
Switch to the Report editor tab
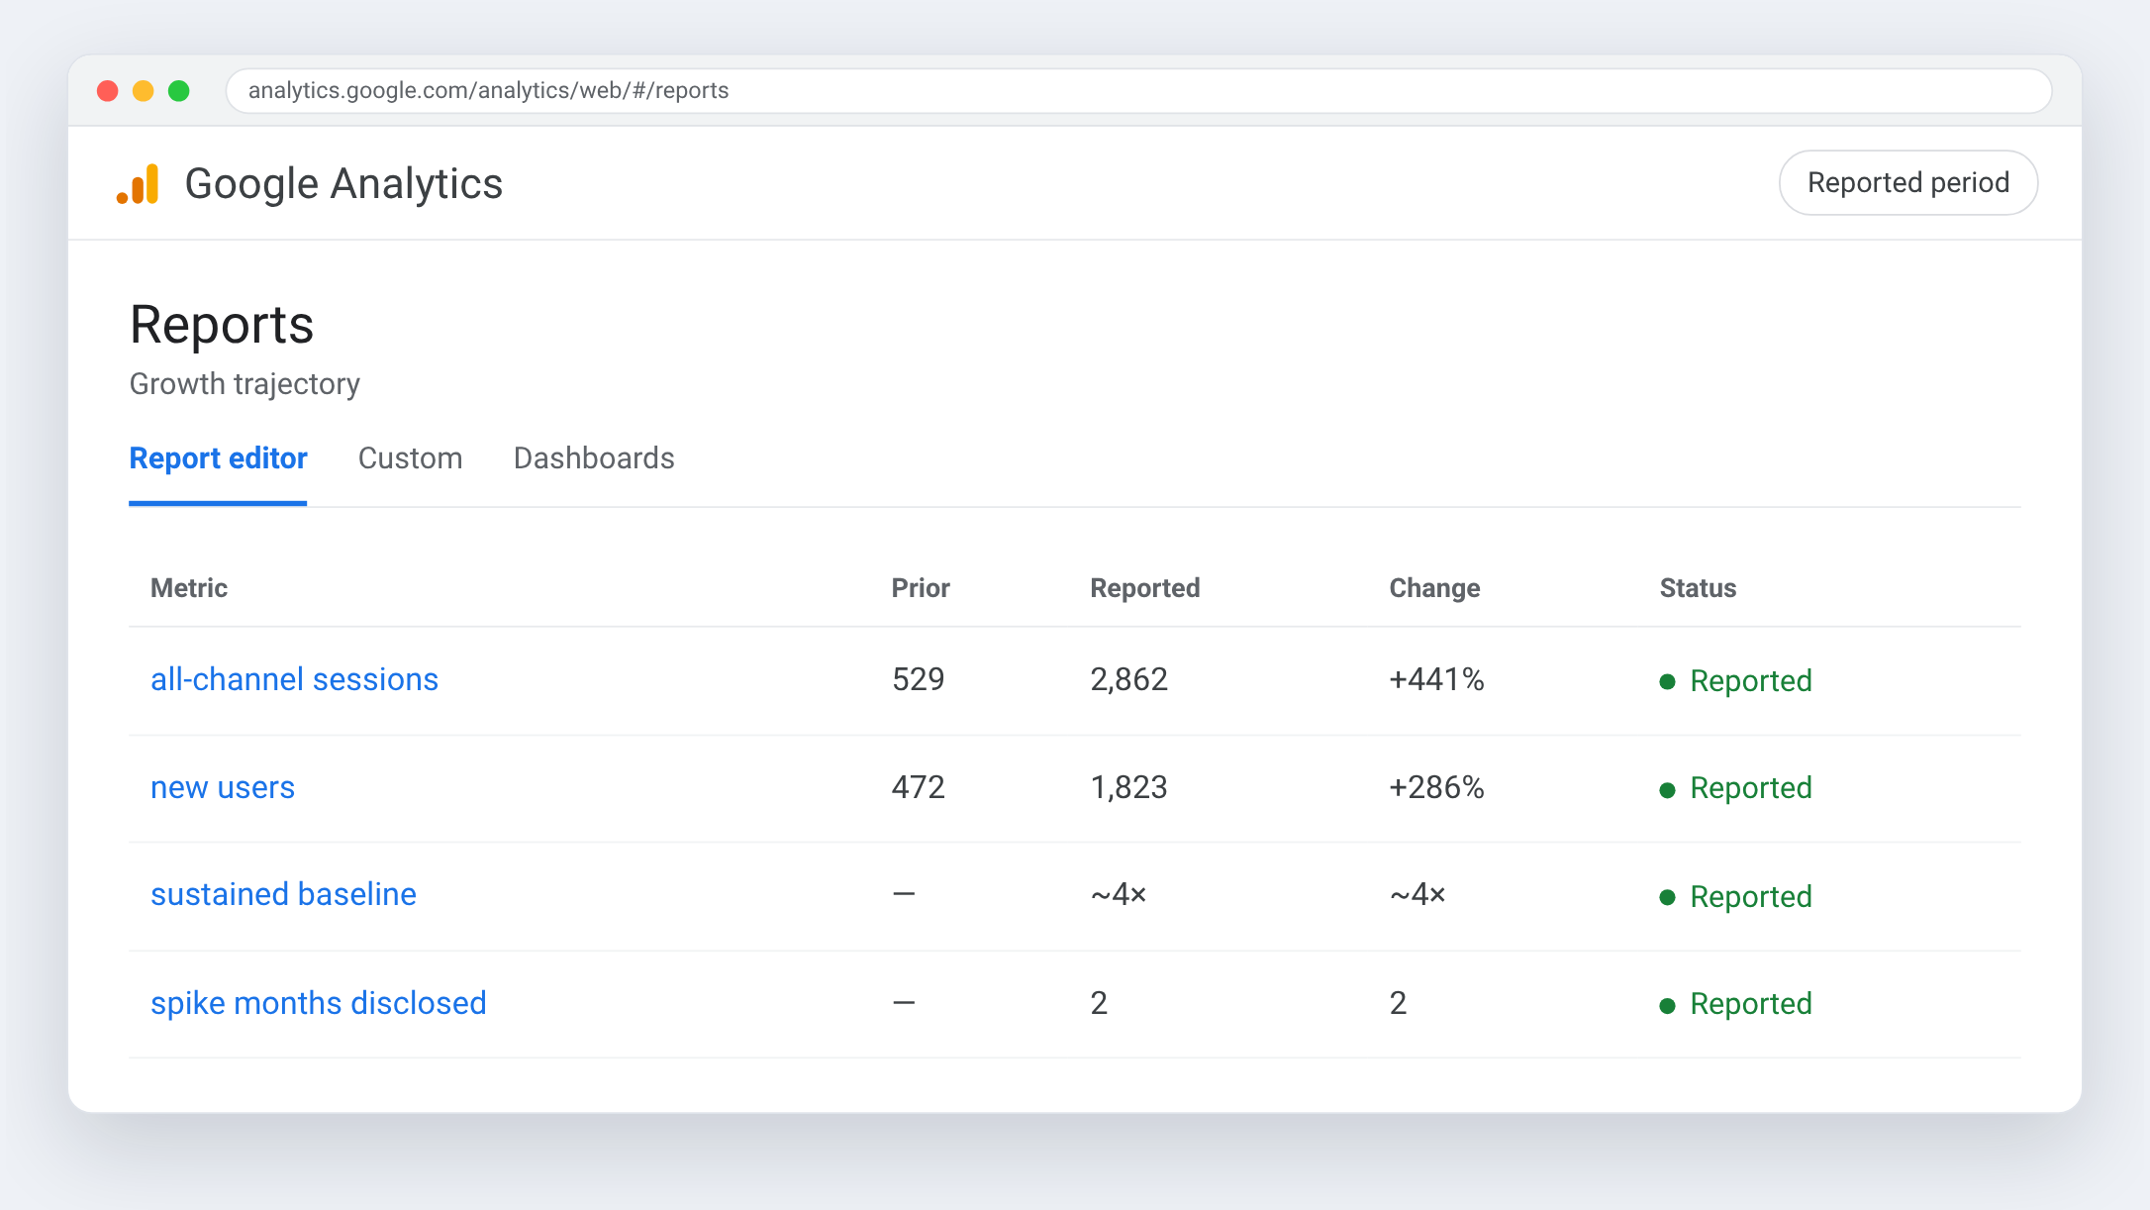click(x=218, y=458)
